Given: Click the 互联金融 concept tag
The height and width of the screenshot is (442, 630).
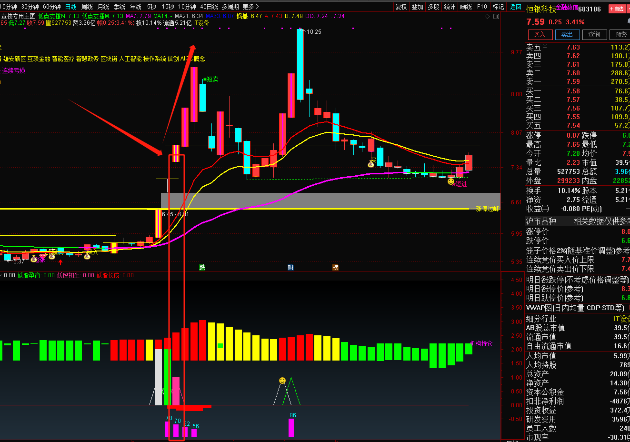Looking at the screenshot, I should pyautogui.click(x=39, y=59).
